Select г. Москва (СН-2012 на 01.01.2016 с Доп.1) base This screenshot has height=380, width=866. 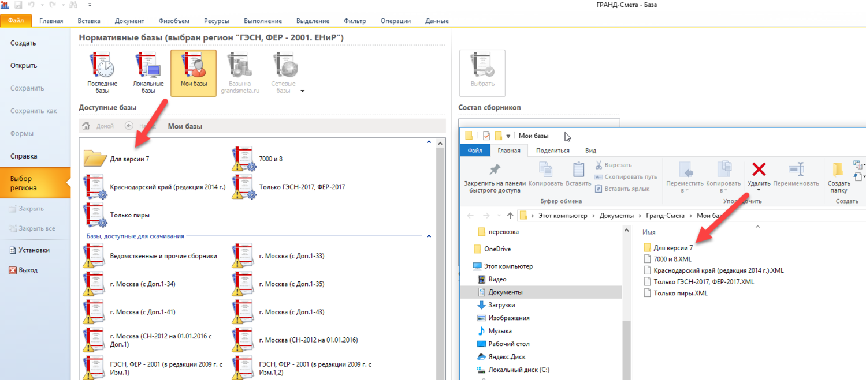click(x=148, y=340)
